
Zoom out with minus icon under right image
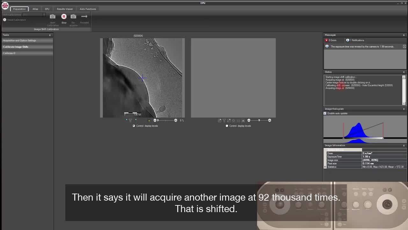(x=249, y=120)
